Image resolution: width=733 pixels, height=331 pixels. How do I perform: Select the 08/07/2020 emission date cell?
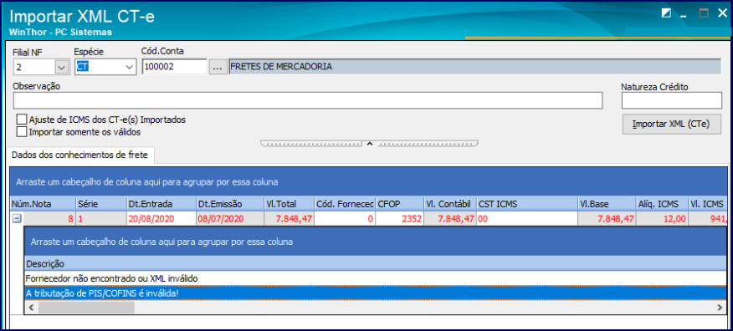point(229,218)
